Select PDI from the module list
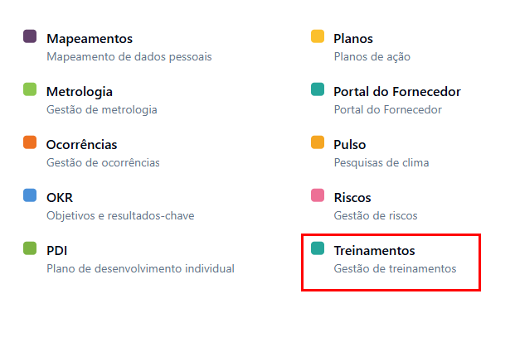 pyautogui.click(x=58, y=251)
